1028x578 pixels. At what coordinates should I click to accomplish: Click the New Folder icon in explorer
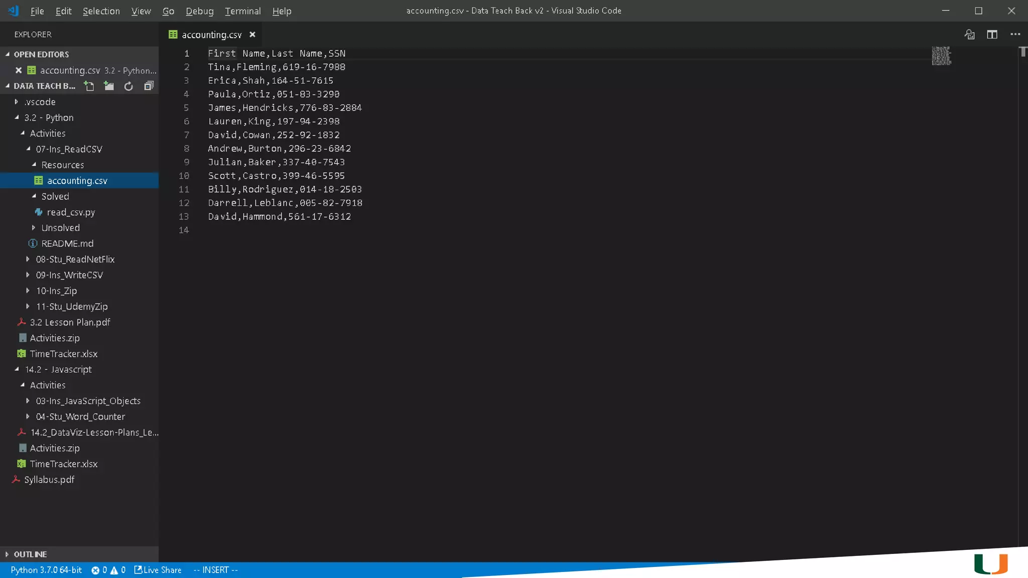click(109, 86)
